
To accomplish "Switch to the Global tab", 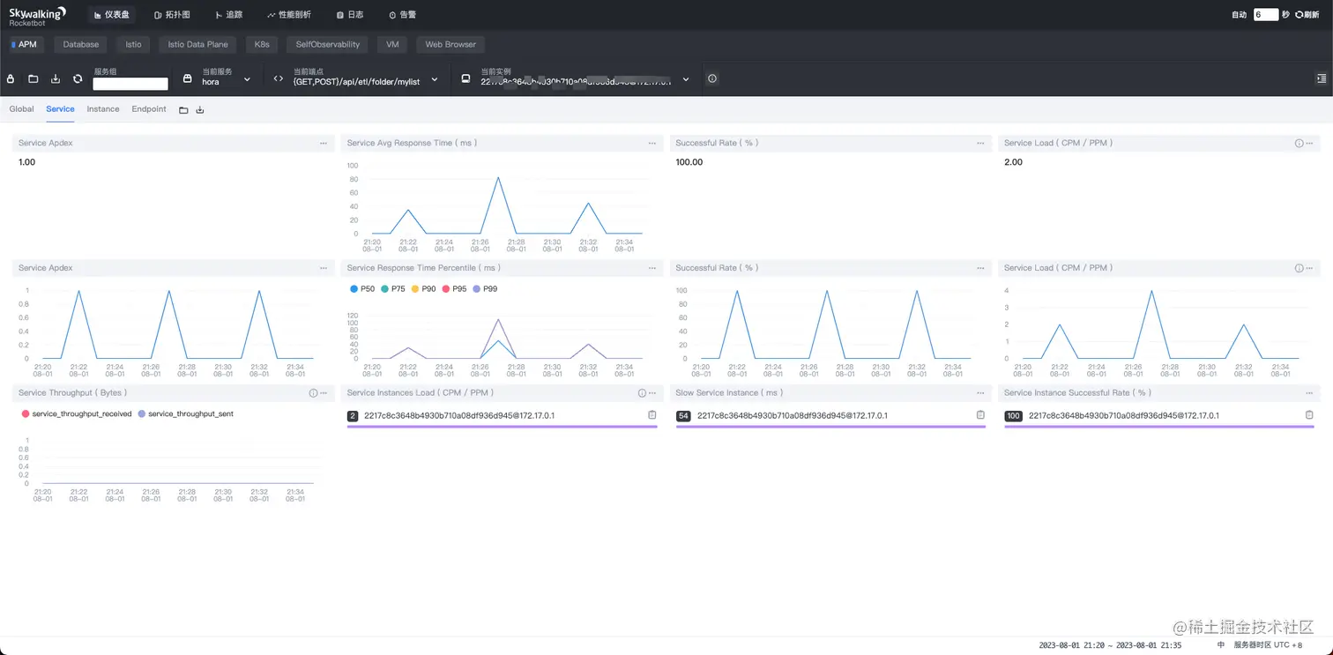I will pos(21,109).
